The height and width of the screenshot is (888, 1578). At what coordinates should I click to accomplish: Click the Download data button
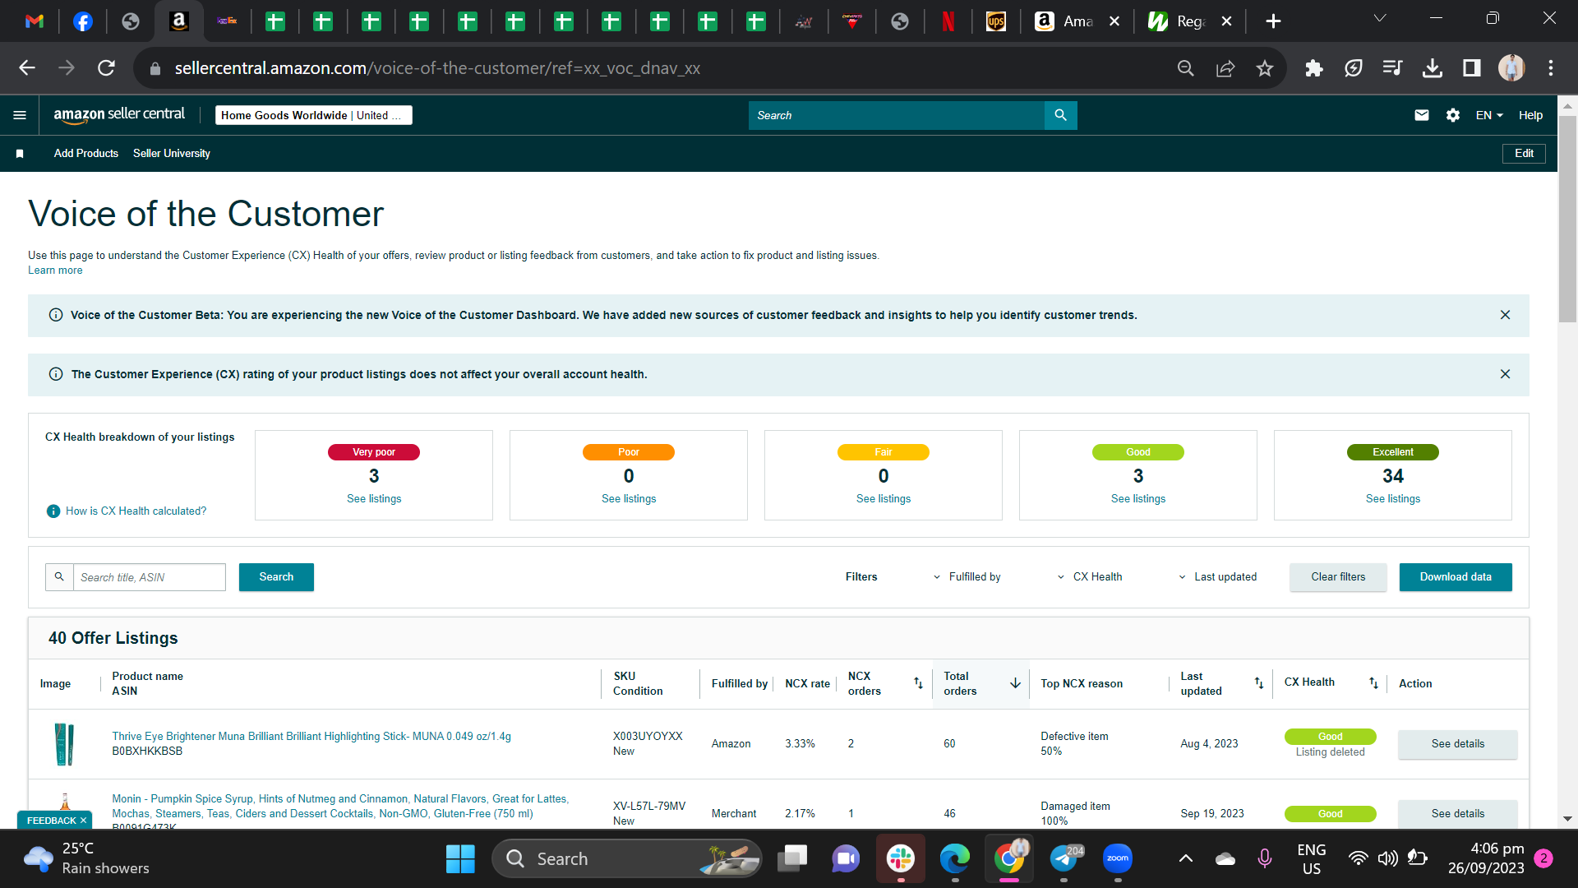[1456, 577]
